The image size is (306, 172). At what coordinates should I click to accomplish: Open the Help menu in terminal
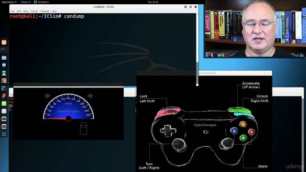coord(54,11)
